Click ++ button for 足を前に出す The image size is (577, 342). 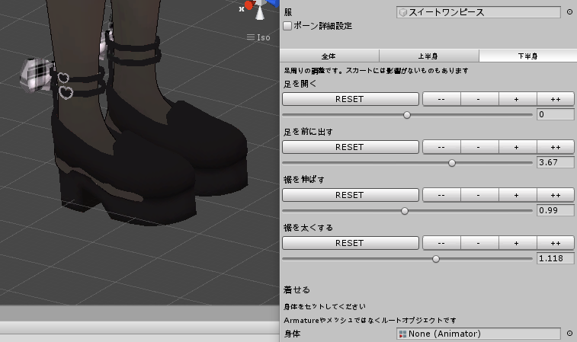pos(556,147)
